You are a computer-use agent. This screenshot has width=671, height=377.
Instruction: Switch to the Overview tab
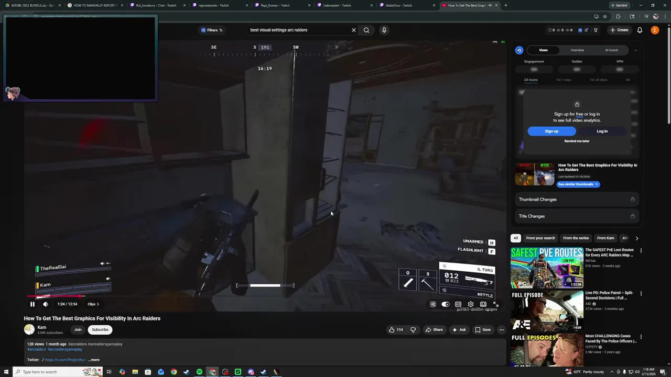pyautogui.click(x=577, y=50)
